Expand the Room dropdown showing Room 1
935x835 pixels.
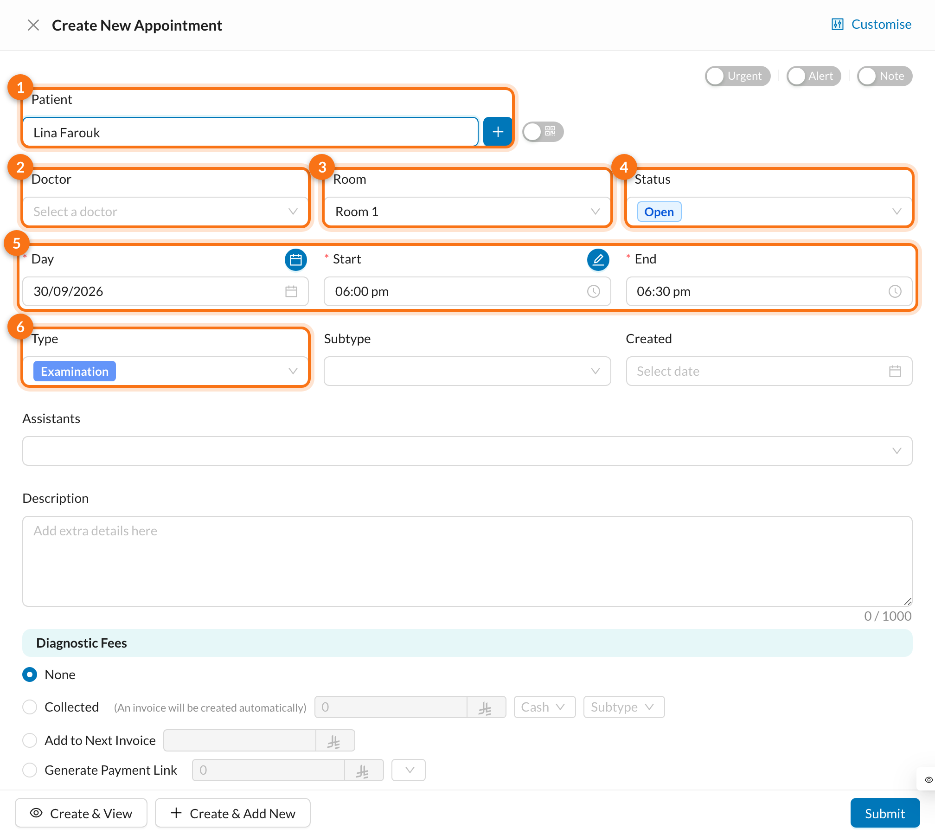(x=467, y=212)
